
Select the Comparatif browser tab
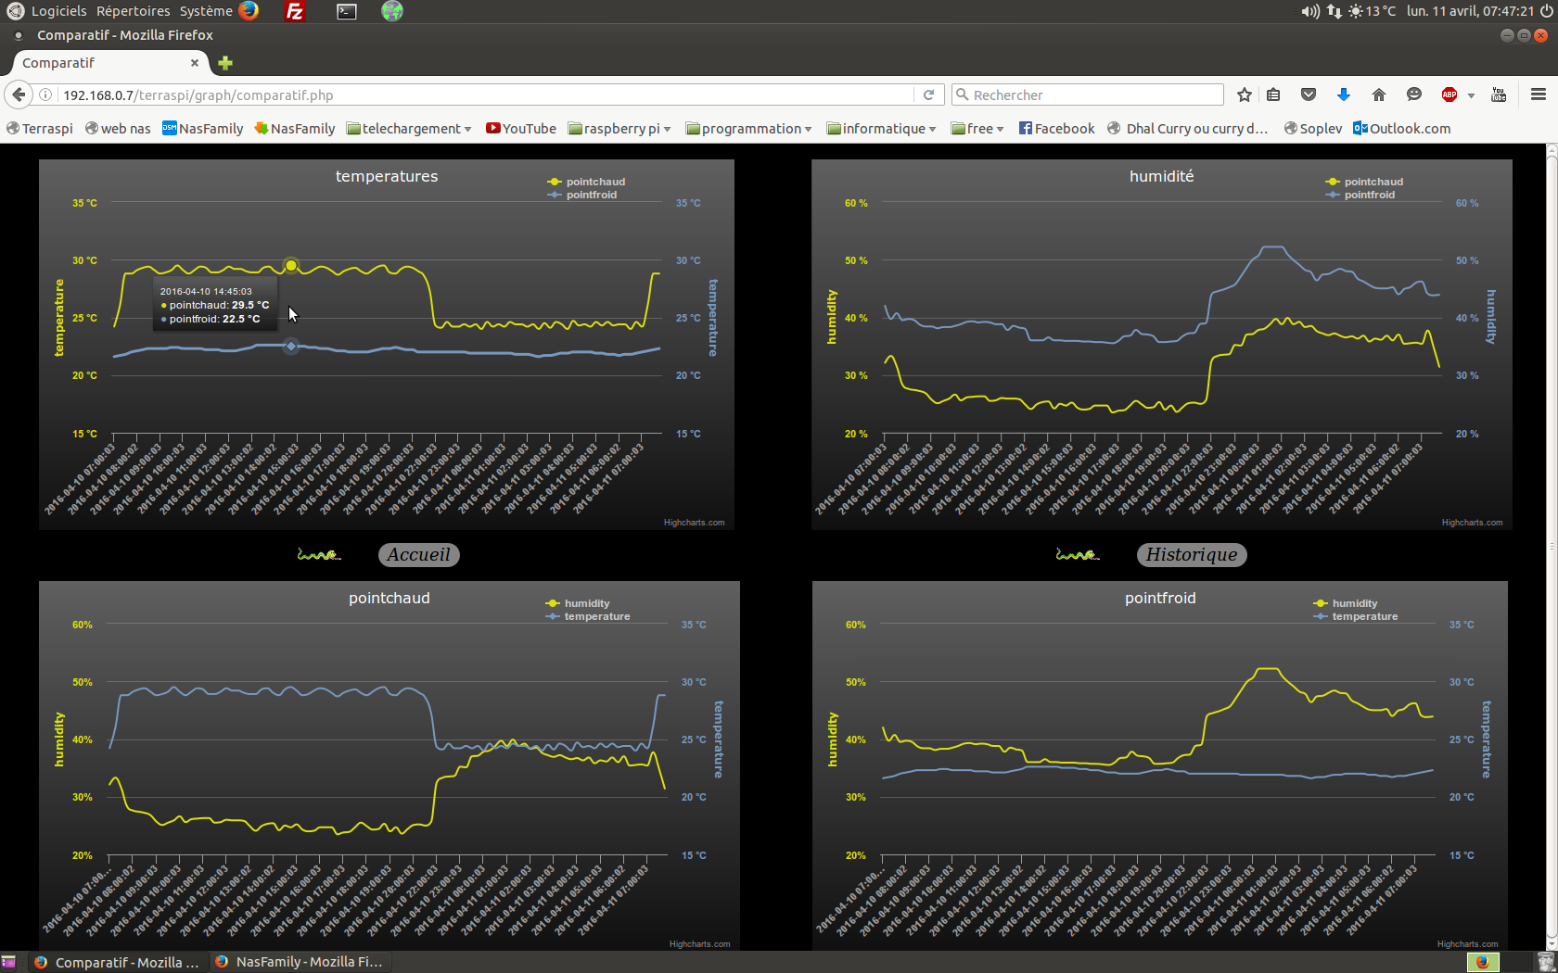tap(102, 63)
